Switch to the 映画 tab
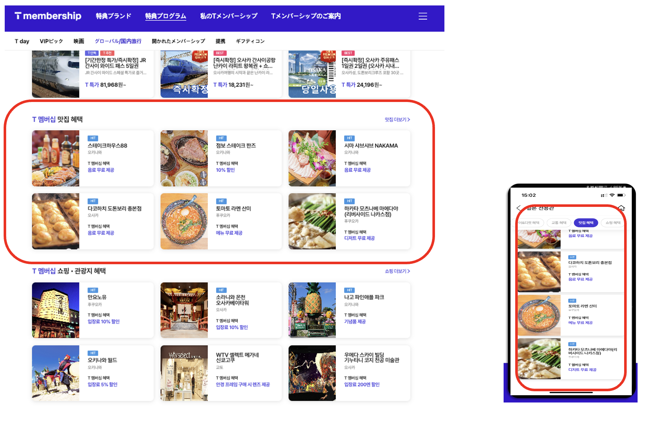655x421 pixels. pyautogui.click(x=79, y=41)
